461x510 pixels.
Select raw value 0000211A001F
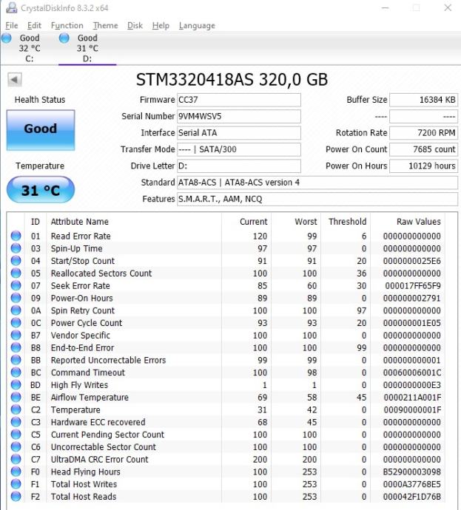pyautogui.click(x=412, y=397)
